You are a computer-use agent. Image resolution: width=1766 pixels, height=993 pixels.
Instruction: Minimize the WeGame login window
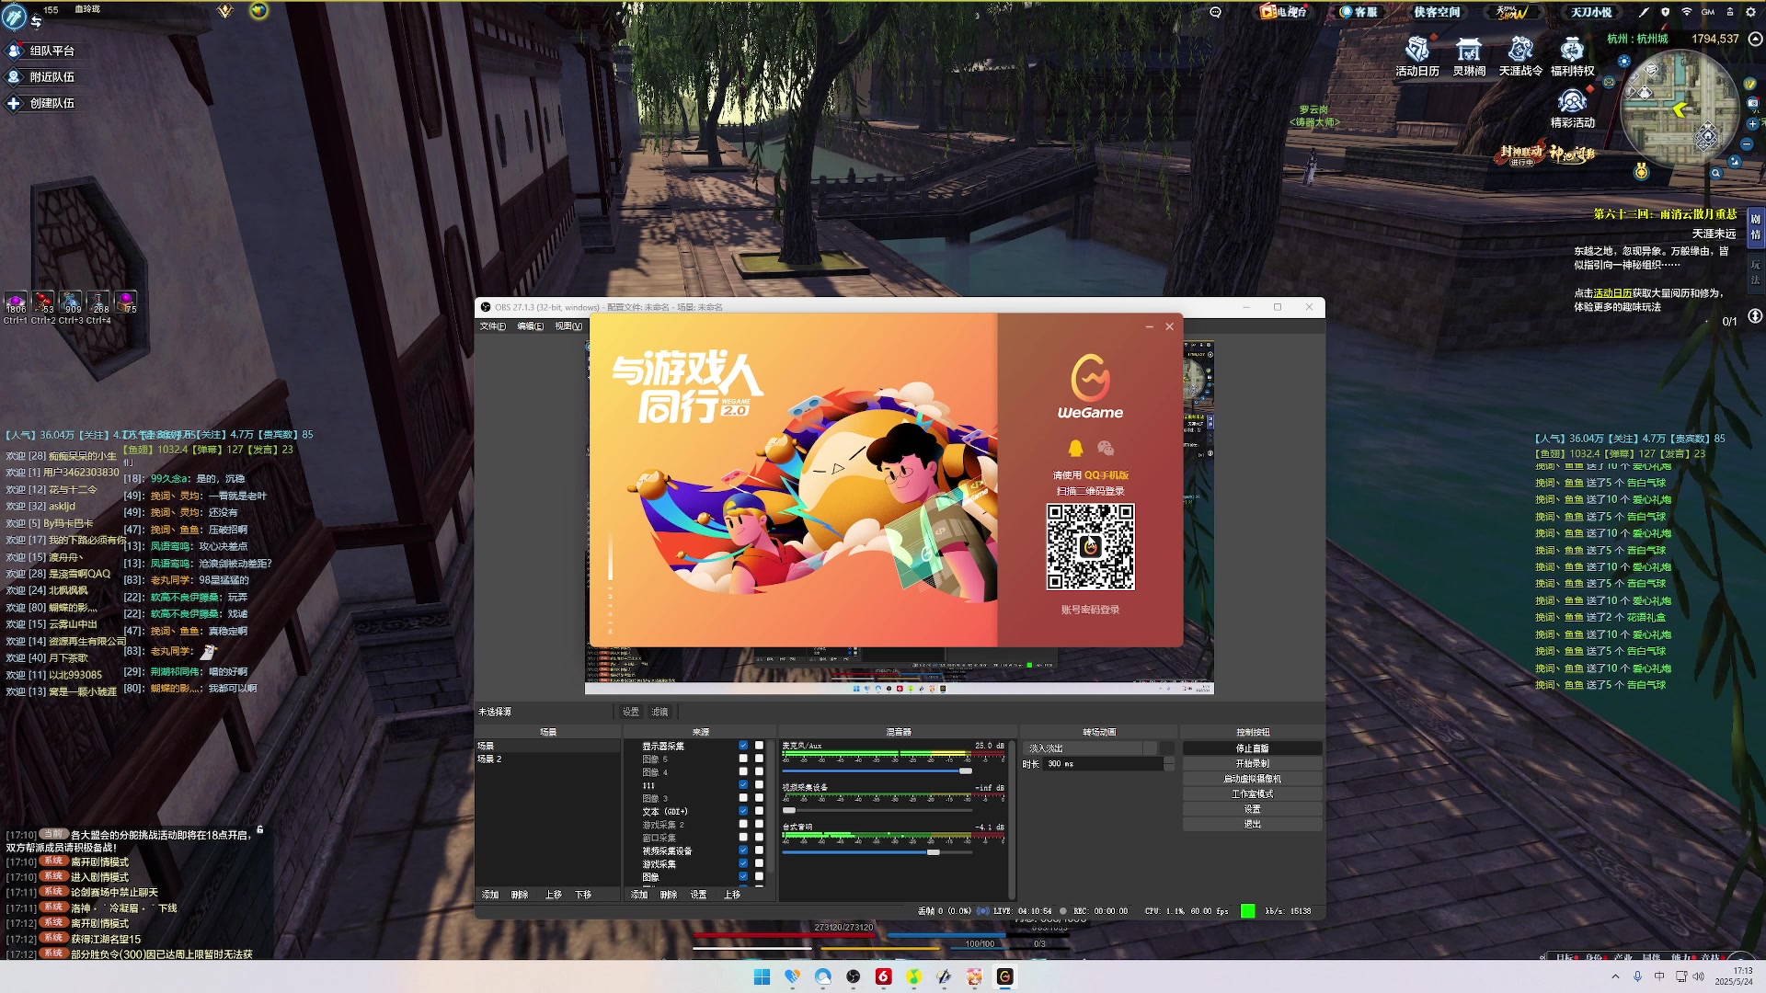[x=1149, y=326]
